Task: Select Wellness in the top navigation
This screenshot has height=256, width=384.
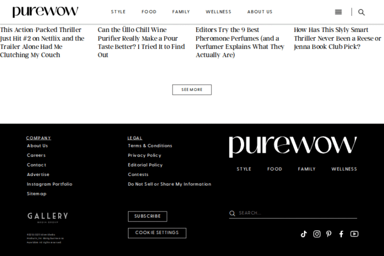Action: click(218, 12)
